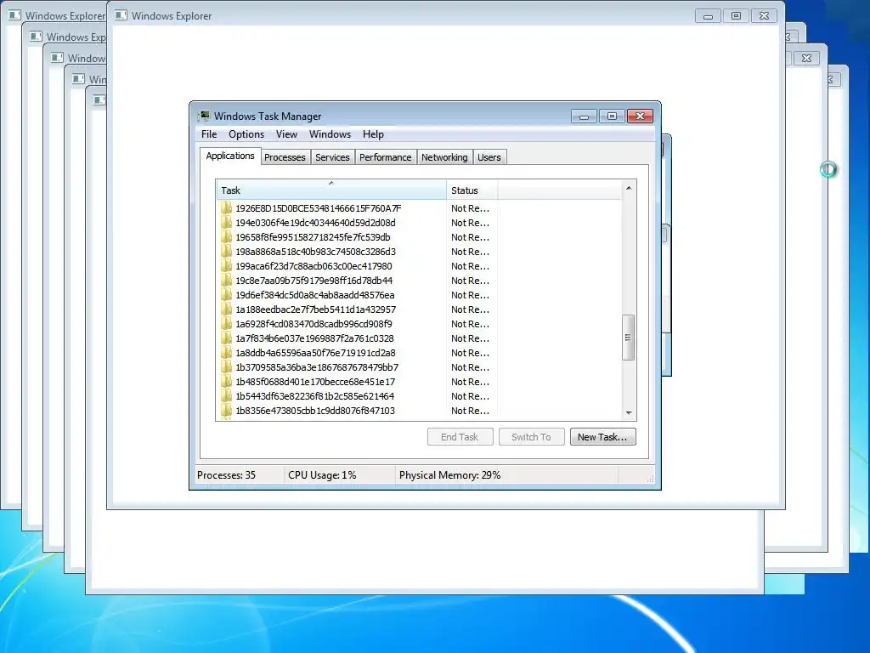Switch to the Networking tab
The height and width of the screenshot is (653, 870).
pyautogui.click(x=444, y=157)
